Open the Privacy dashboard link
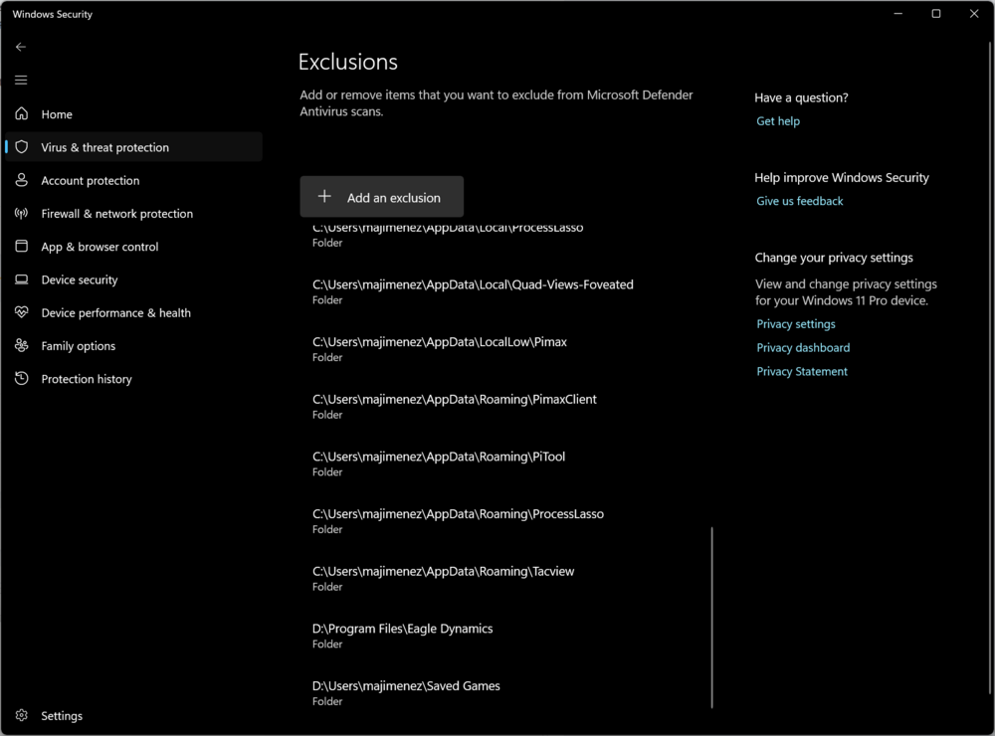The width and height of the screenshot is (995, 736). pyautogui.click(x=803, y=348)
